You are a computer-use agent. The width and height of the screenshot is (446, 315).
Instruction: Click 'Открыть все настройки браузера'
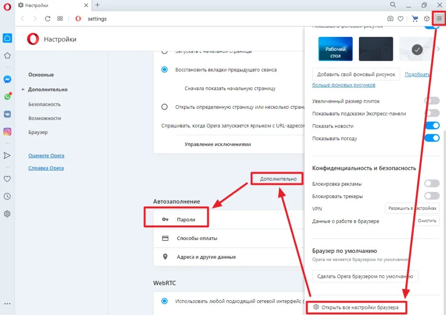coord(356,307)
